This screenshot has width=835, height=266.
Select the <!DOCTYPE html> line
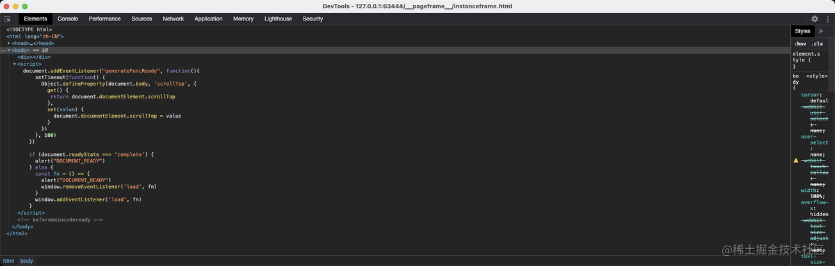29,29
